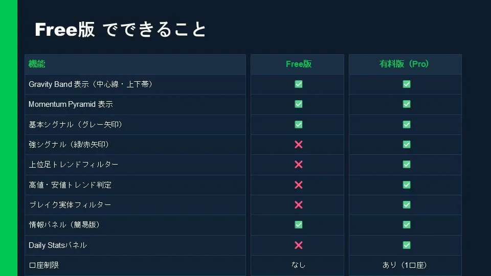The height and width of the screenshot is (276, 491).
Task: Click Free版 checkmark for Momentum Pyramid 表示
Action: 299,104
